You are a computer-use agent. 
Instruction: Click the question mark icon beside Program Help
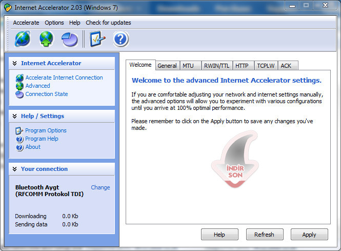point(19,139)
